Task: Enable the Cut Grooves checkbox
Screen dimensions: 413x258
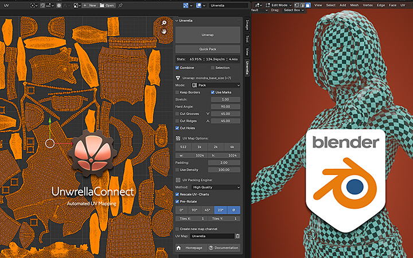Action: [x=177, y=114]
